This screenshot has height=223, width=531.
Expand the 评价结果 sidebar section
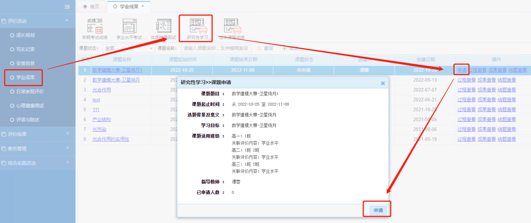pos(68,133)
